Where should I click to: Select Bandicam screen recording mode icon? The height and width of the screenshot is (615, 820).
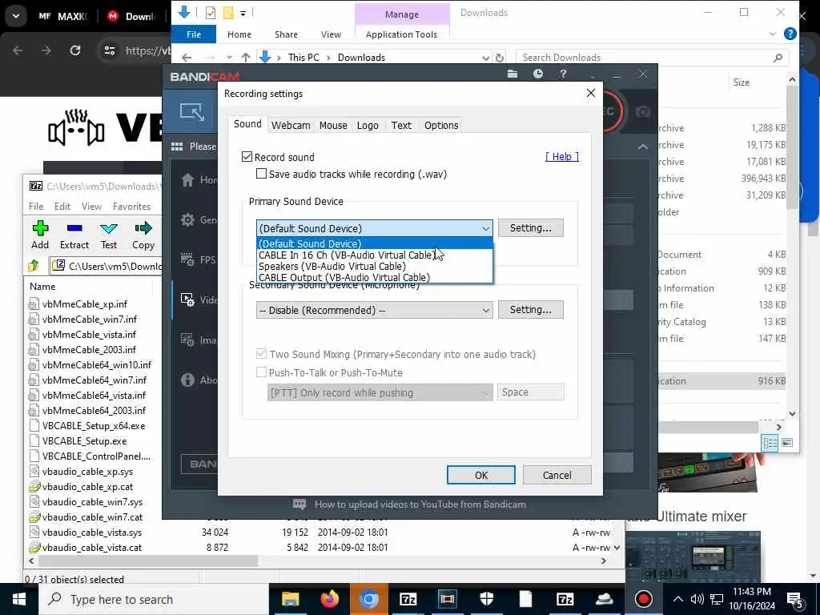tap(192, 112)
